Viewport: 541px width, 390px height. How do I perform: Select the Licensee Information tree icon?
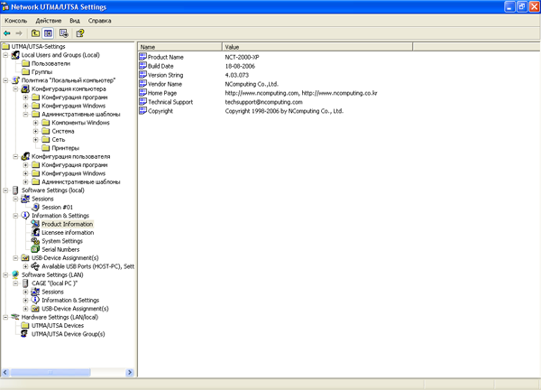pyautogui.click(x=35, y=233)
